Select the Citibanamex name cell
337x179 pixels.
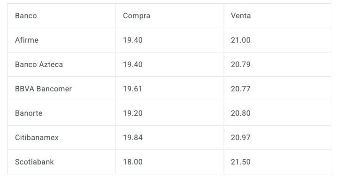(x=61, y=138)
